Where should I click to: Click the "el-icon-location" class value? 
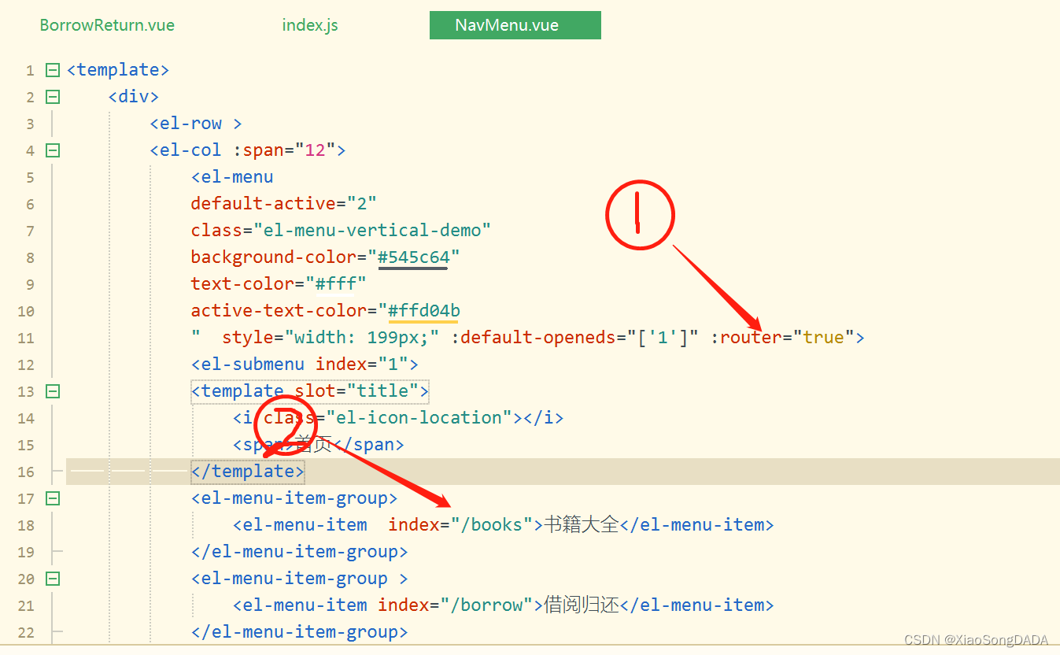(x=419, y=418)
